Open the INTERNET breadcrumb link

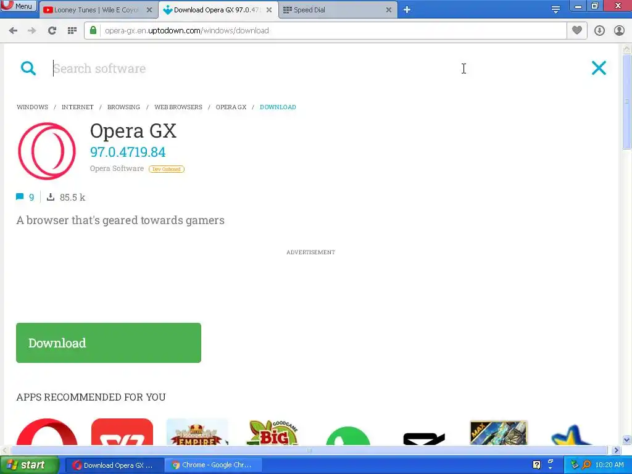pos(77,107)
